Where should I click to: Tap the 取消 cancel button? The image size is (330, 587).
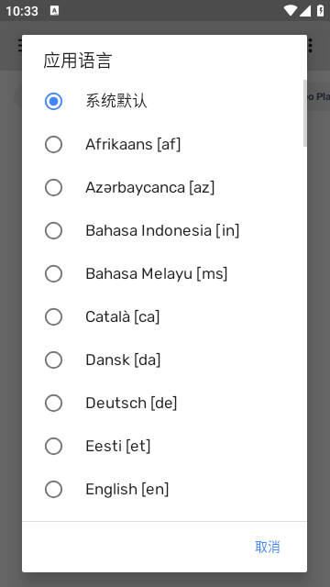[x=267, y=547]
